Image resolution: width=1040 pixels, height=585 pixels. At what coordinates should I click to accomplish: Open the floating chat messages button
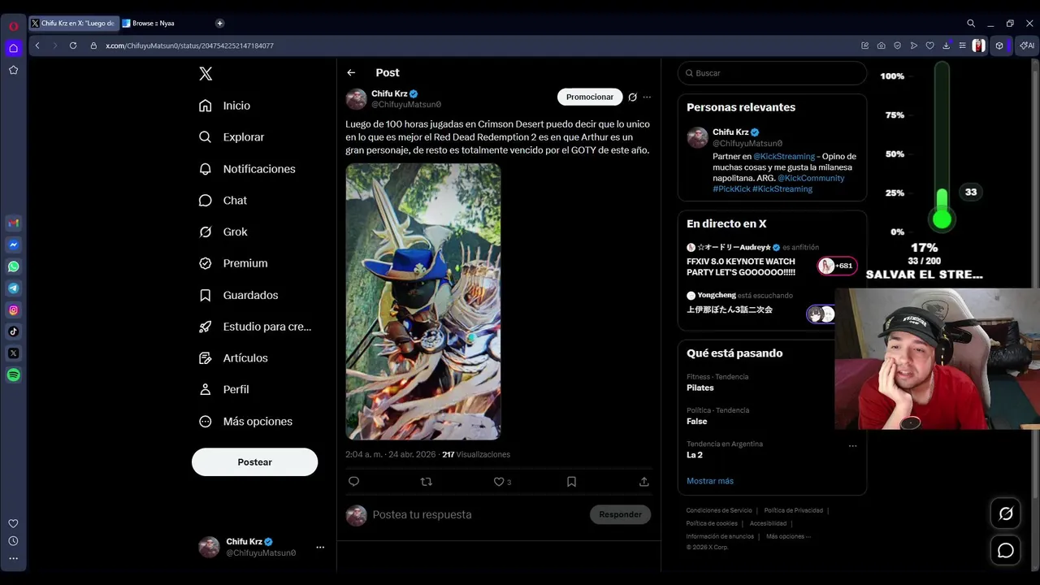[x=1006, y=551]
